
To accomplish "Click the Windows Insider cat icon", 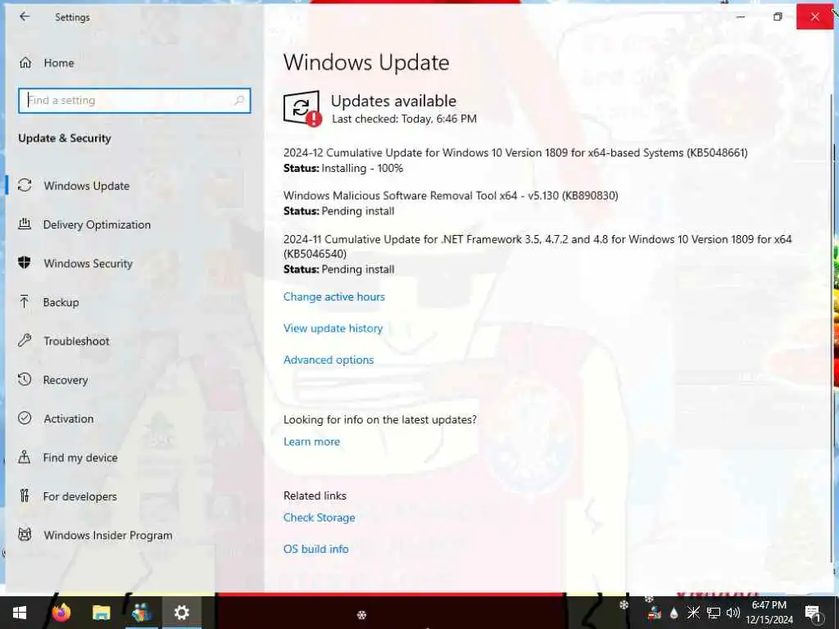I will (25, 534).
